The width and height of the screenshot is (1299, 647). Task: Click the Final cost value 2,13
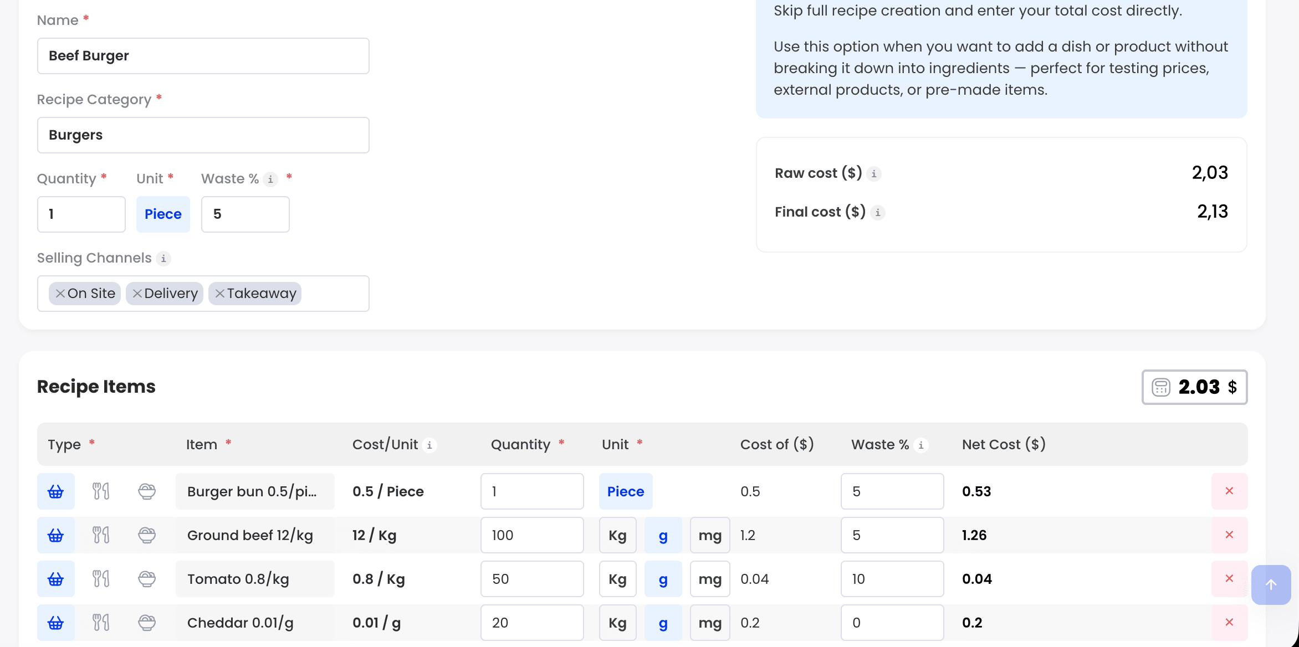(1213, 212)
